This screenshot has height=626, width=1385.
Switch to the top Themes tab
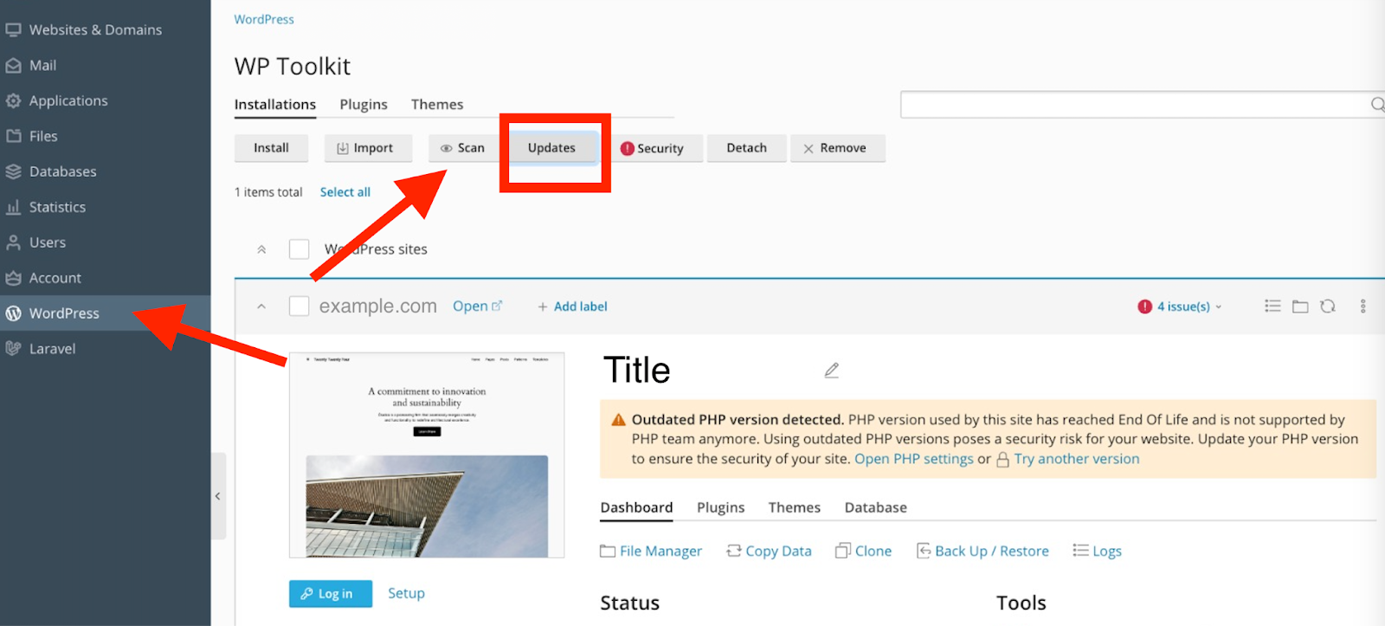437,105
